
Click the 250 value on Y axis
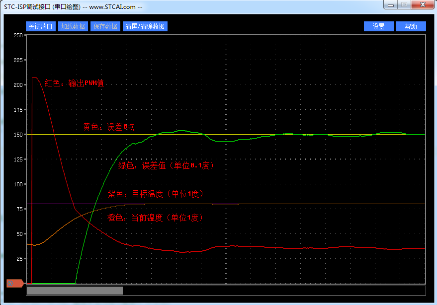point(18,35)
